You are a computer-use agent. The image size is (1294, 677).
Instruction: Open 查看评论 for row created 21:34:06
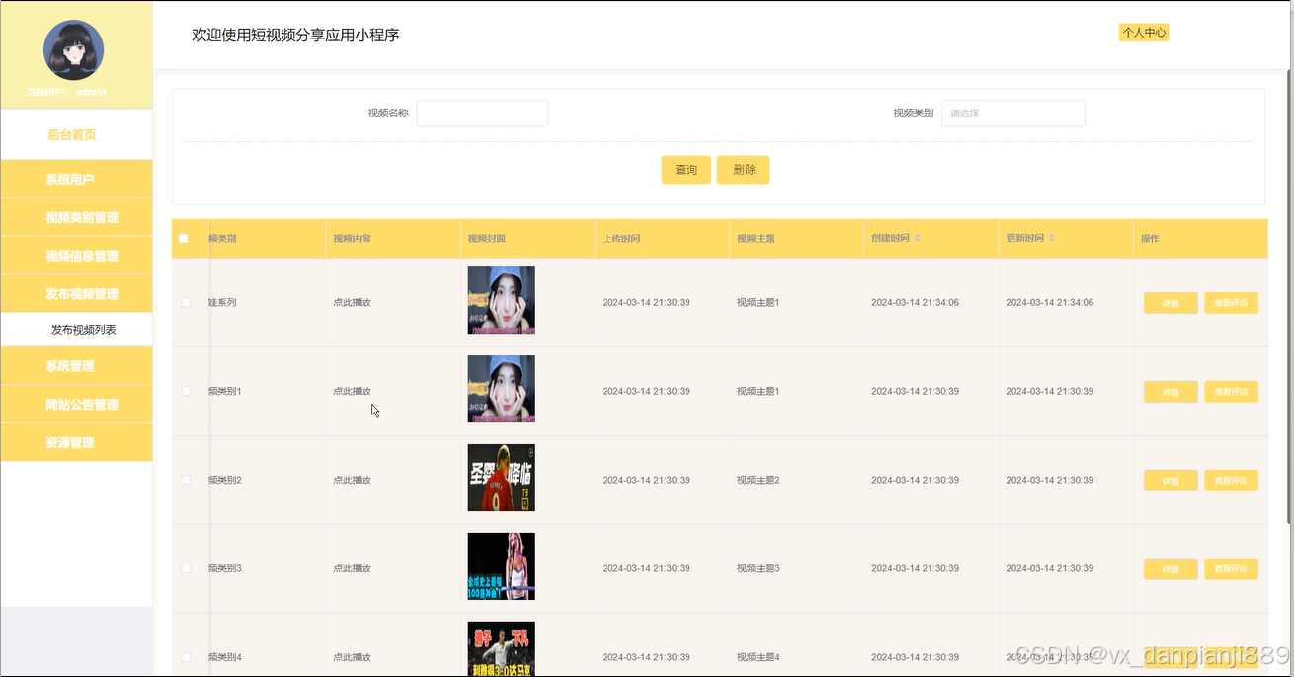click(1231, 303)
